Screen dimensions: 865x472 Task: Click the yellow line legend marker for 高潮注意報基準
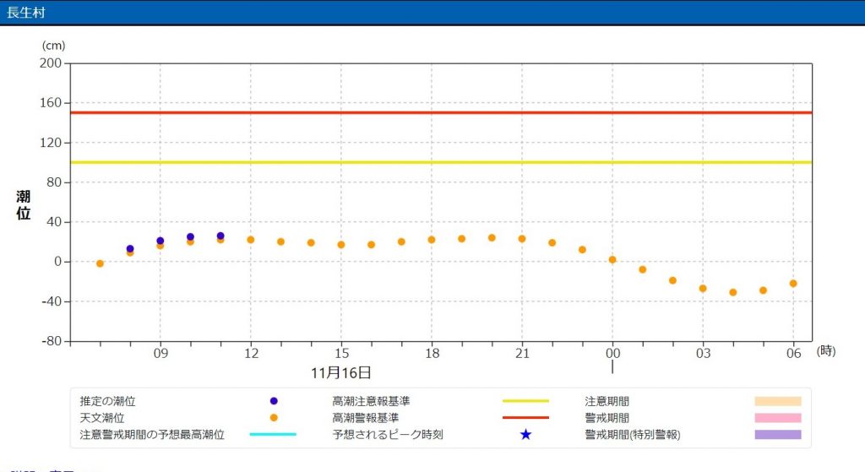tap(525, 401)
